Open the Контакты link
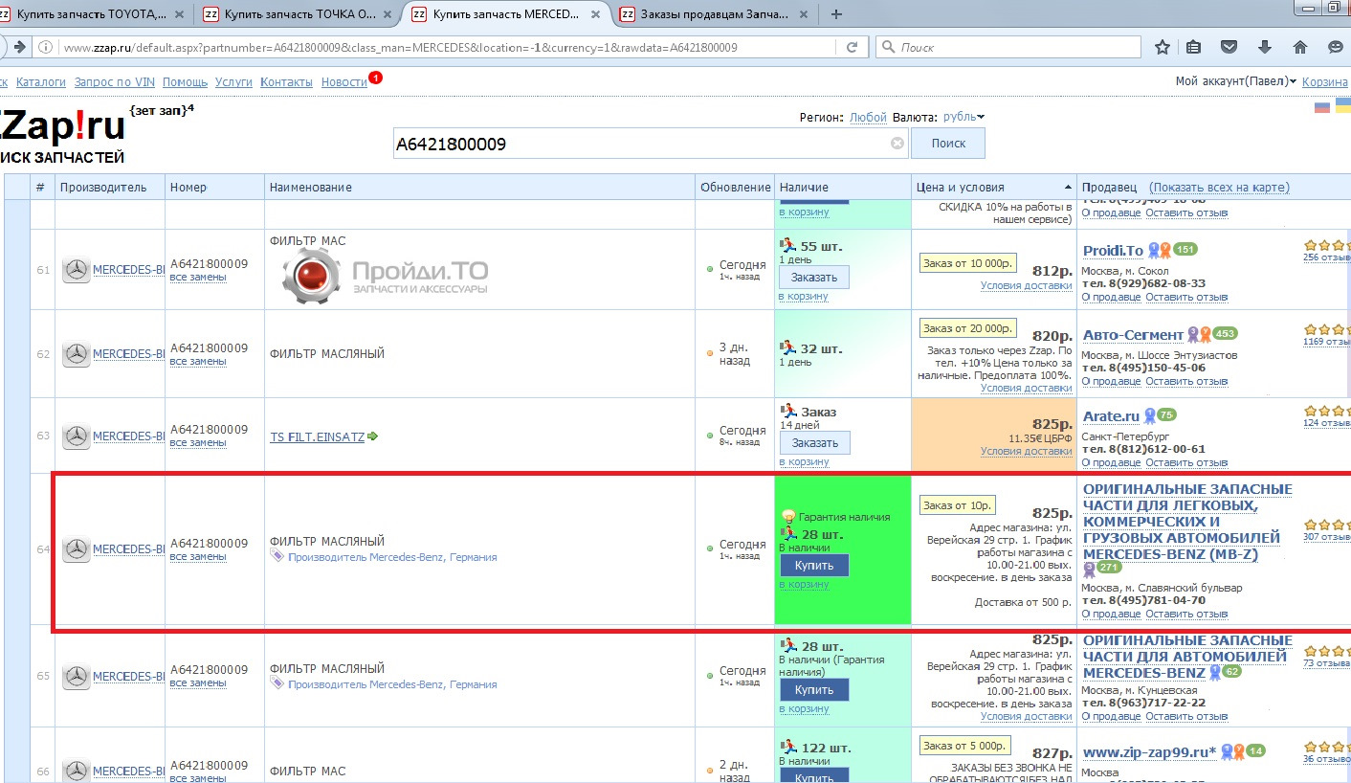 (287, 82)
